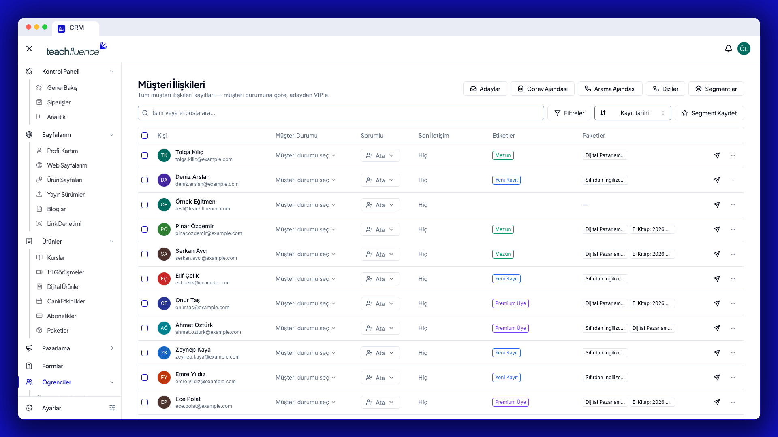Toggle the select-all checkbox in header
Screen dimensions: 778x437
coord(145,136)
